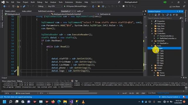Select StaffsDataController.cs in Solution Explorer
This screenshot has height=105, width=188.
(168, 38)
